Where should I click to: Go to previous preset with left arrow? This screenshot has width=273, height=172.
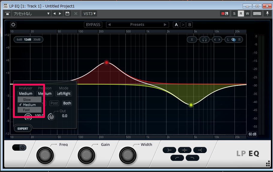point(109,25)
